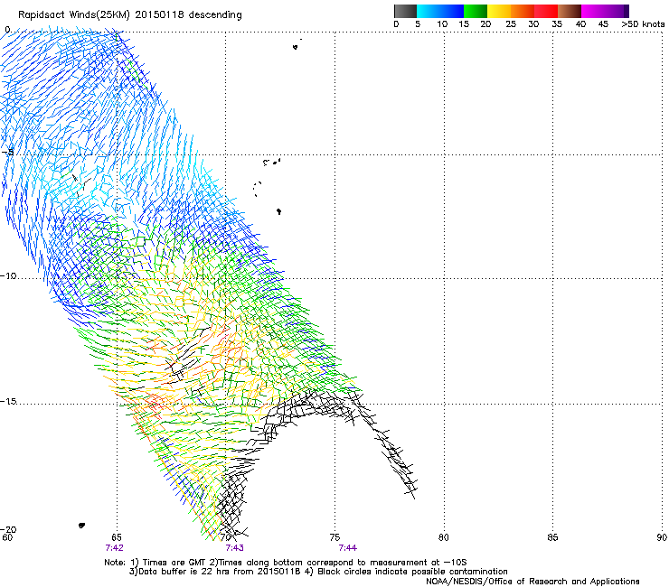Click the "0" latitude label at the map's top-left

tap(7, 30)
